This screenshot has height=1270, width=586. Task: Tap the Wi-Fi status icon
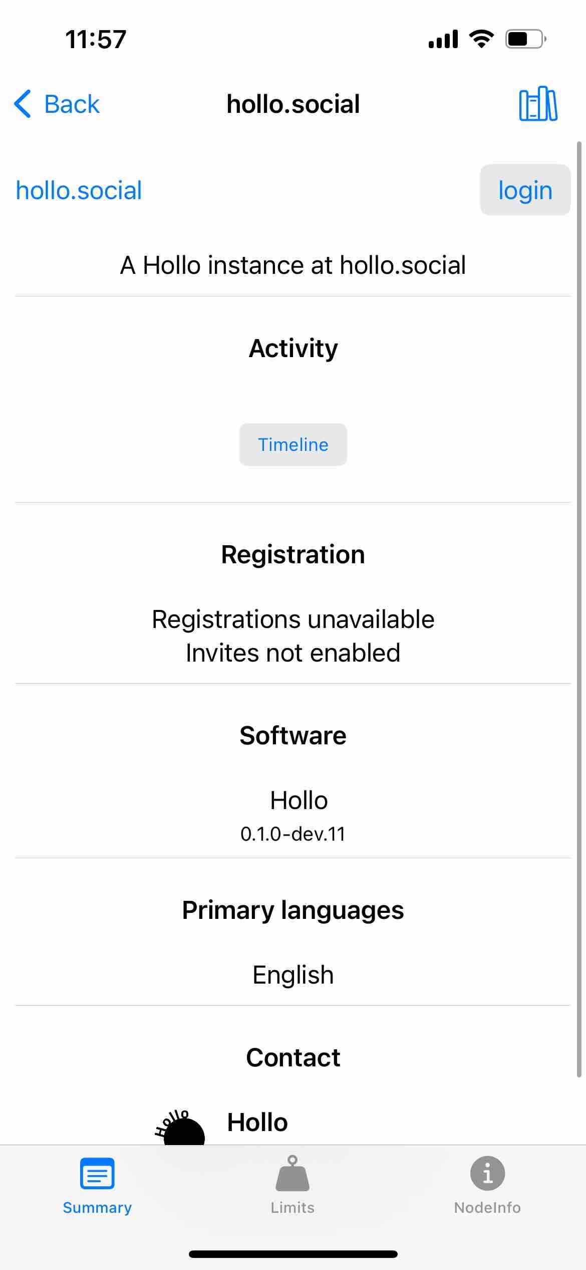pos(481,39)
